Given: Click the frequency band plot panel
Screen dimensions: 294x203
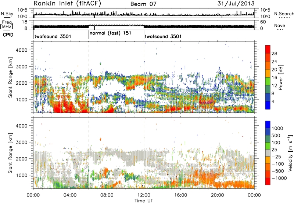Looking at the screenshot, I should [x=144, y=25].
